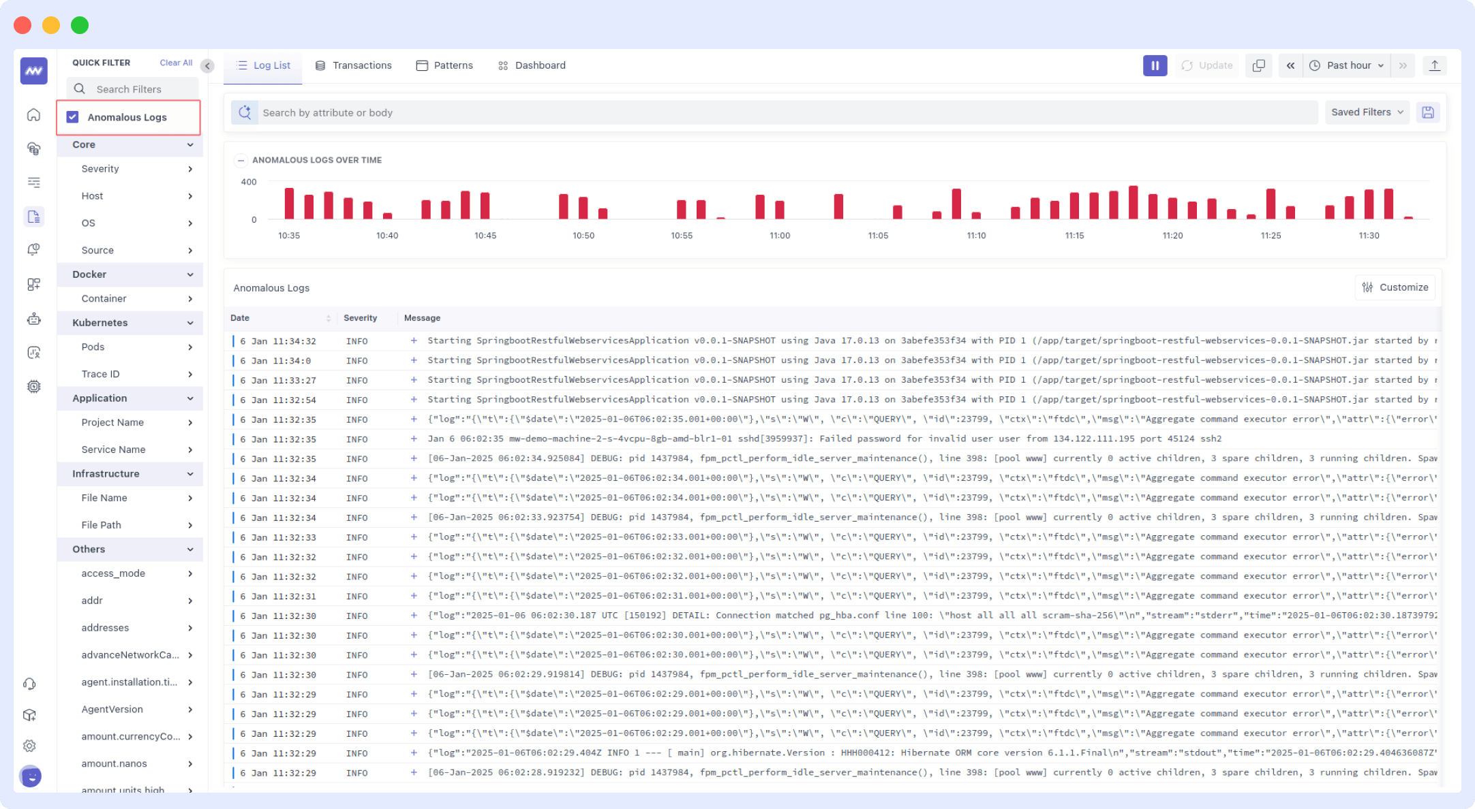This screenshot has width=1475, height=809.
Task: Collapse the Core filter section
Action: coord(189,144)
